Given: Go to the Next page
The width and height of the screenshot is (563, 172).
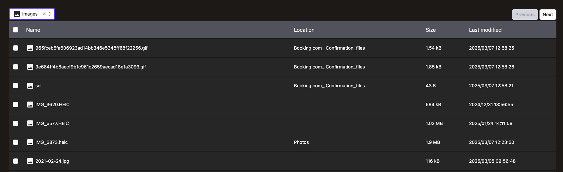Looking at the screenshot, I should coord(547,15).
